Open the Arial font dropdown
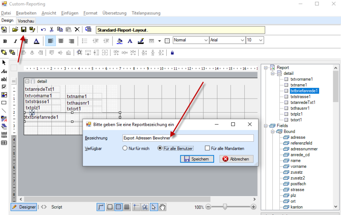 [x=242, y=40]
